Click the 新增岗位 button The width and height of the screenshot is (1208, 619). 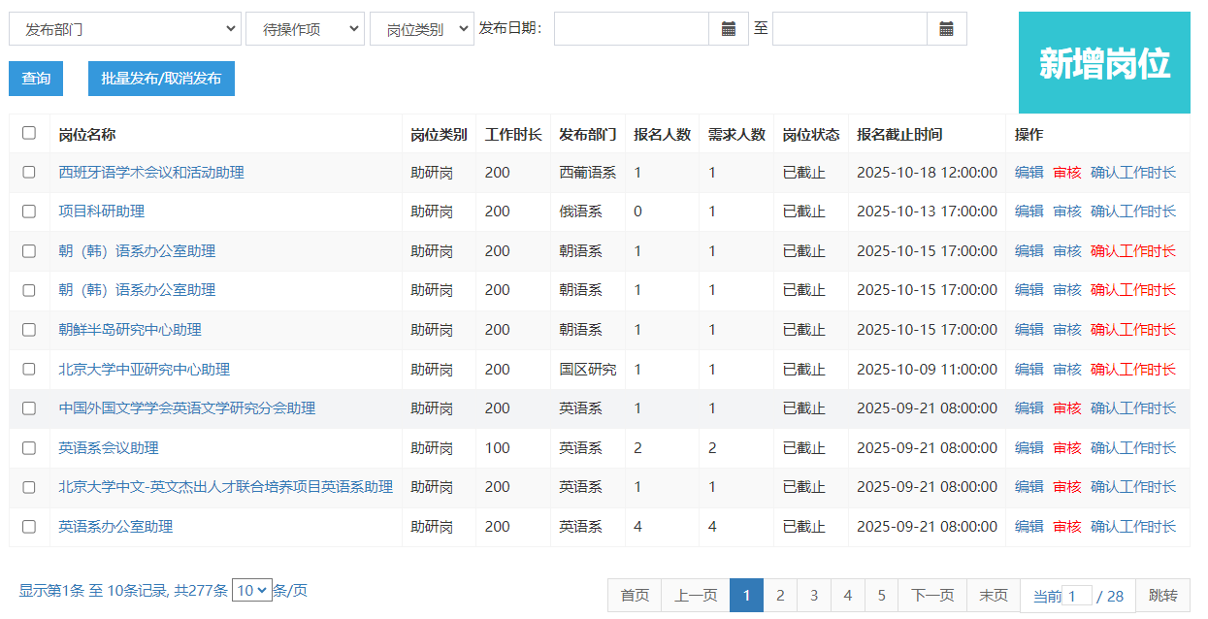pyautogui.click(x=1104, y=63)
